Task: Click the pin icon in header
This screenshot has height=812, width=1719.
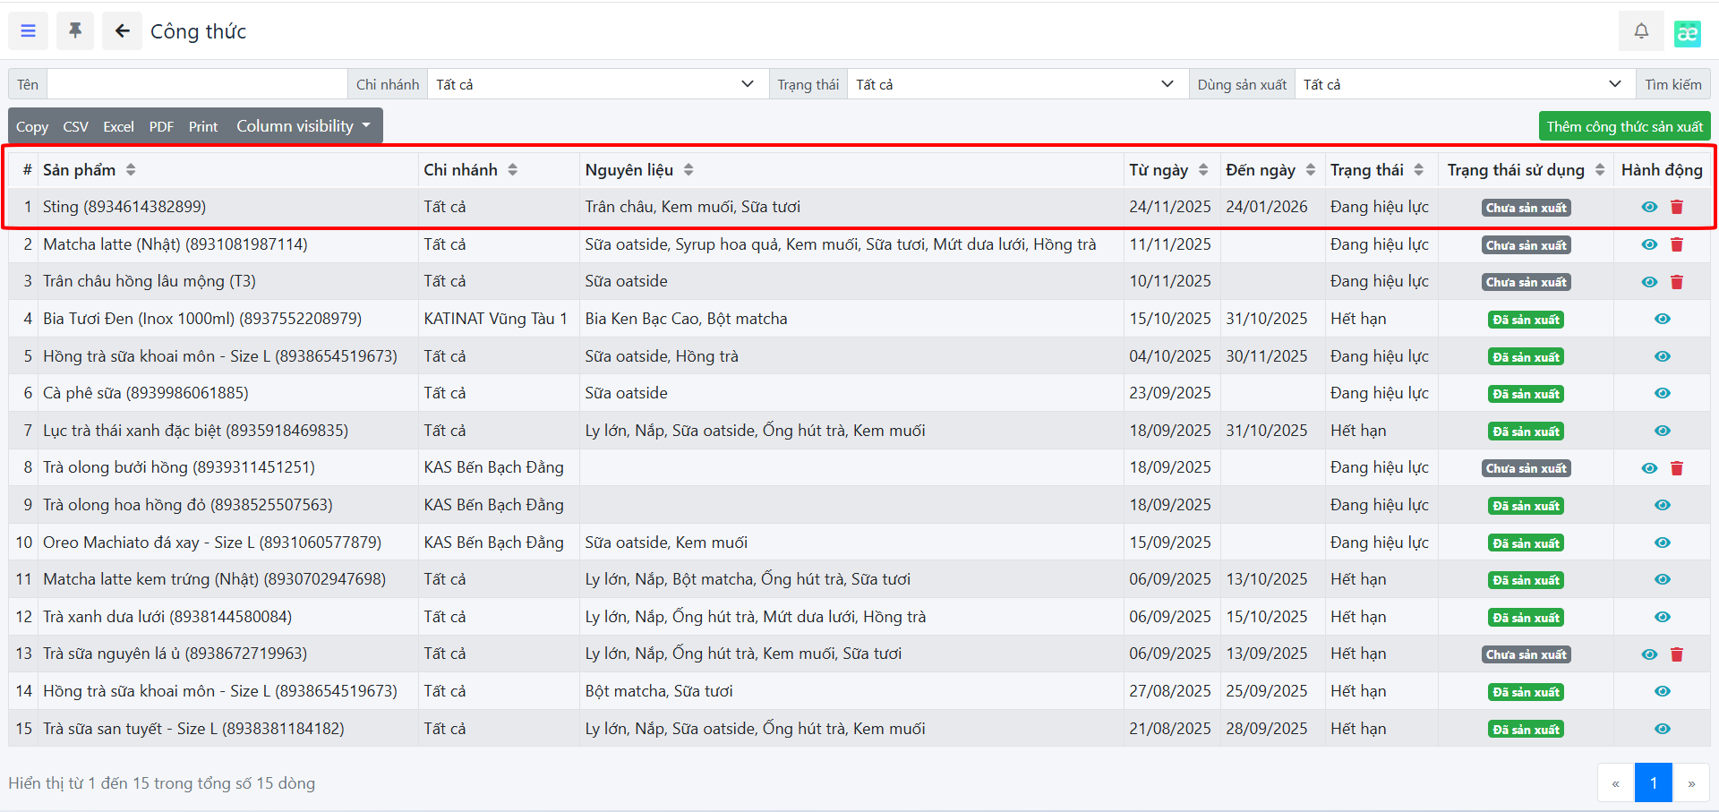Action: (x=75, y=31)
